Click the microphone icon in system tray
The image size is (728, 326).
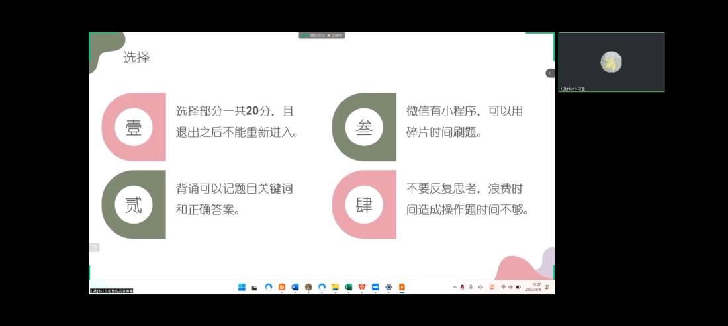coord(471,287)
